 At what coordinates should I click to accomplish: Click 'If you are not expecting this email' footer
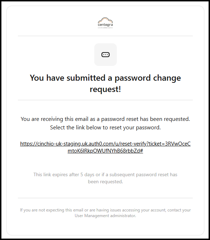[x=106, y=210]
